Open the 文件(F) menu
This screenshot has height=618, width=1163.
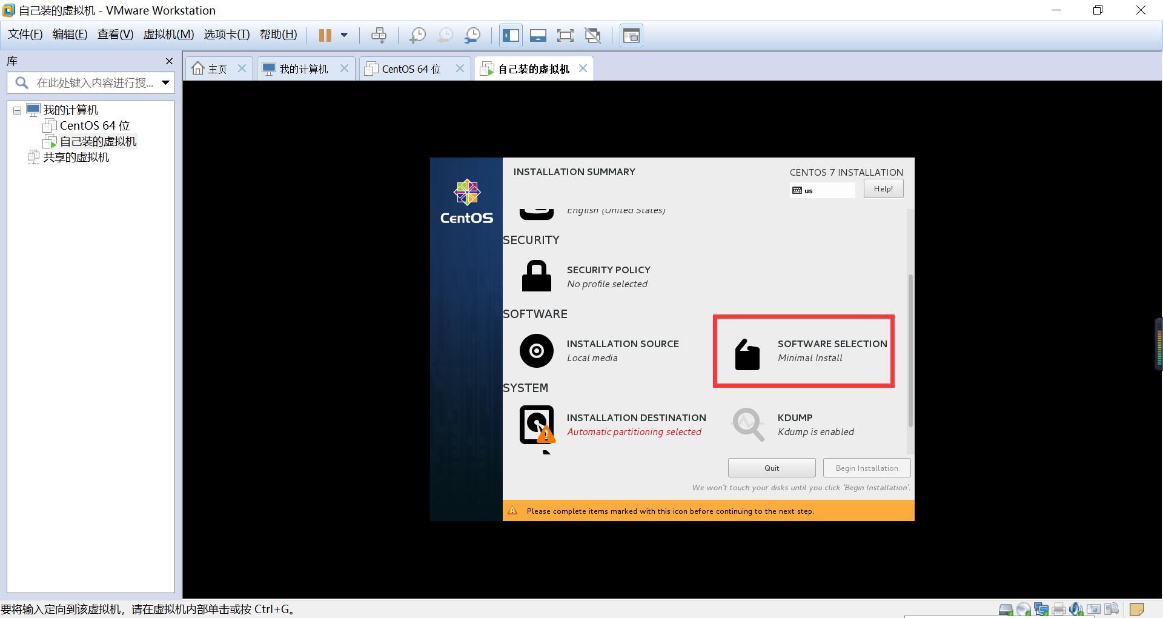tap(25, 35)
